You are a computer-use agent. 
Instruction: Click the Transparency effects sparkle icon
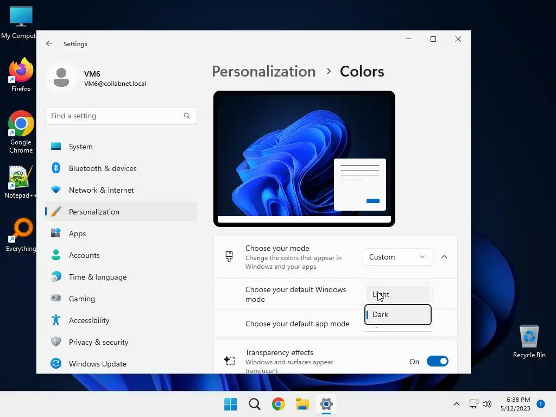229,361
